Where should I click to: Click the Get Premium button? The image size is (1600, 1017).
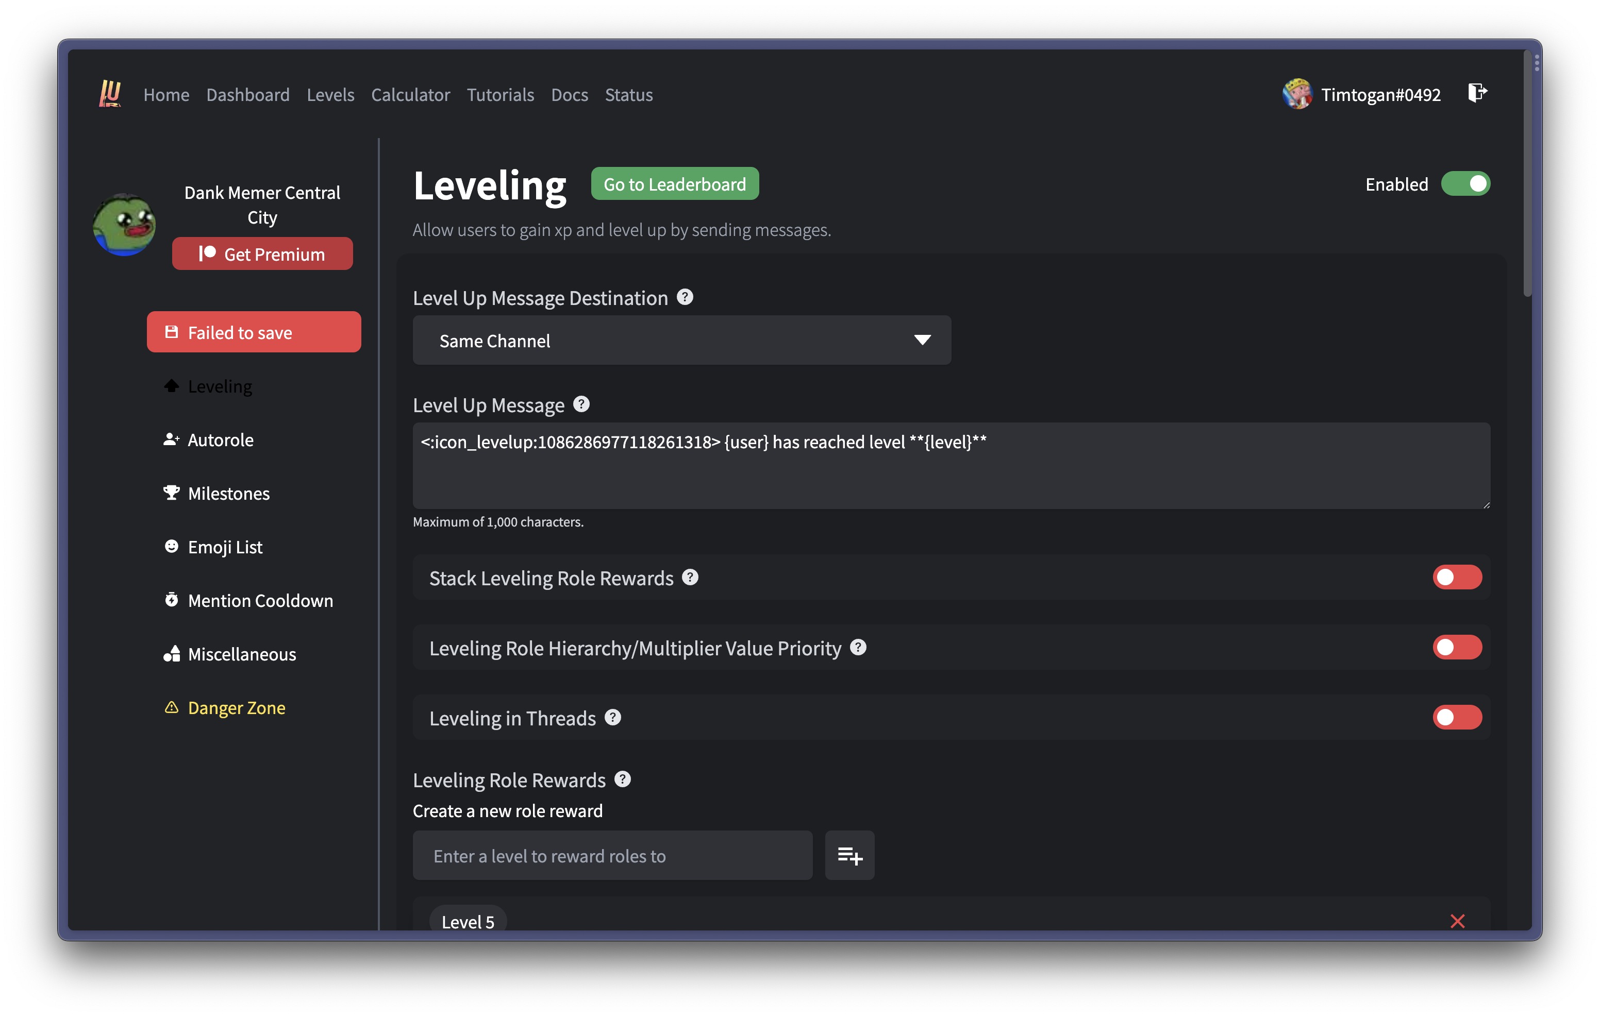click(x=262, y=254)
